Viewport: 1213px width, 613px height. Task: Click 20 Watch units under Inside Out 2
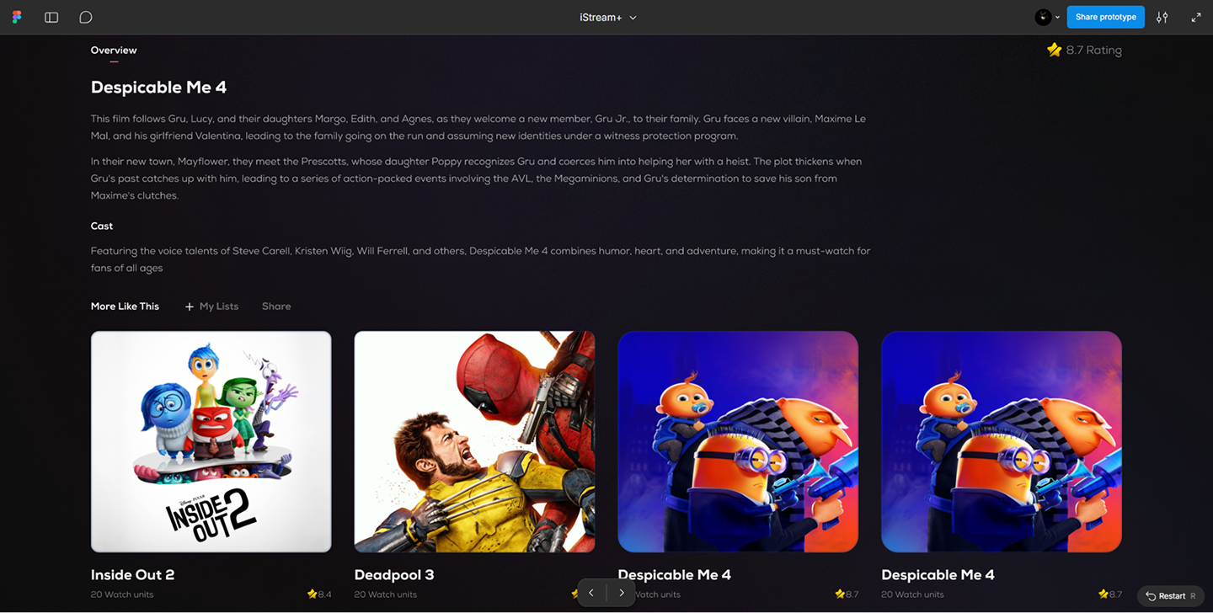pyautogui.click(x=122, y=594)
